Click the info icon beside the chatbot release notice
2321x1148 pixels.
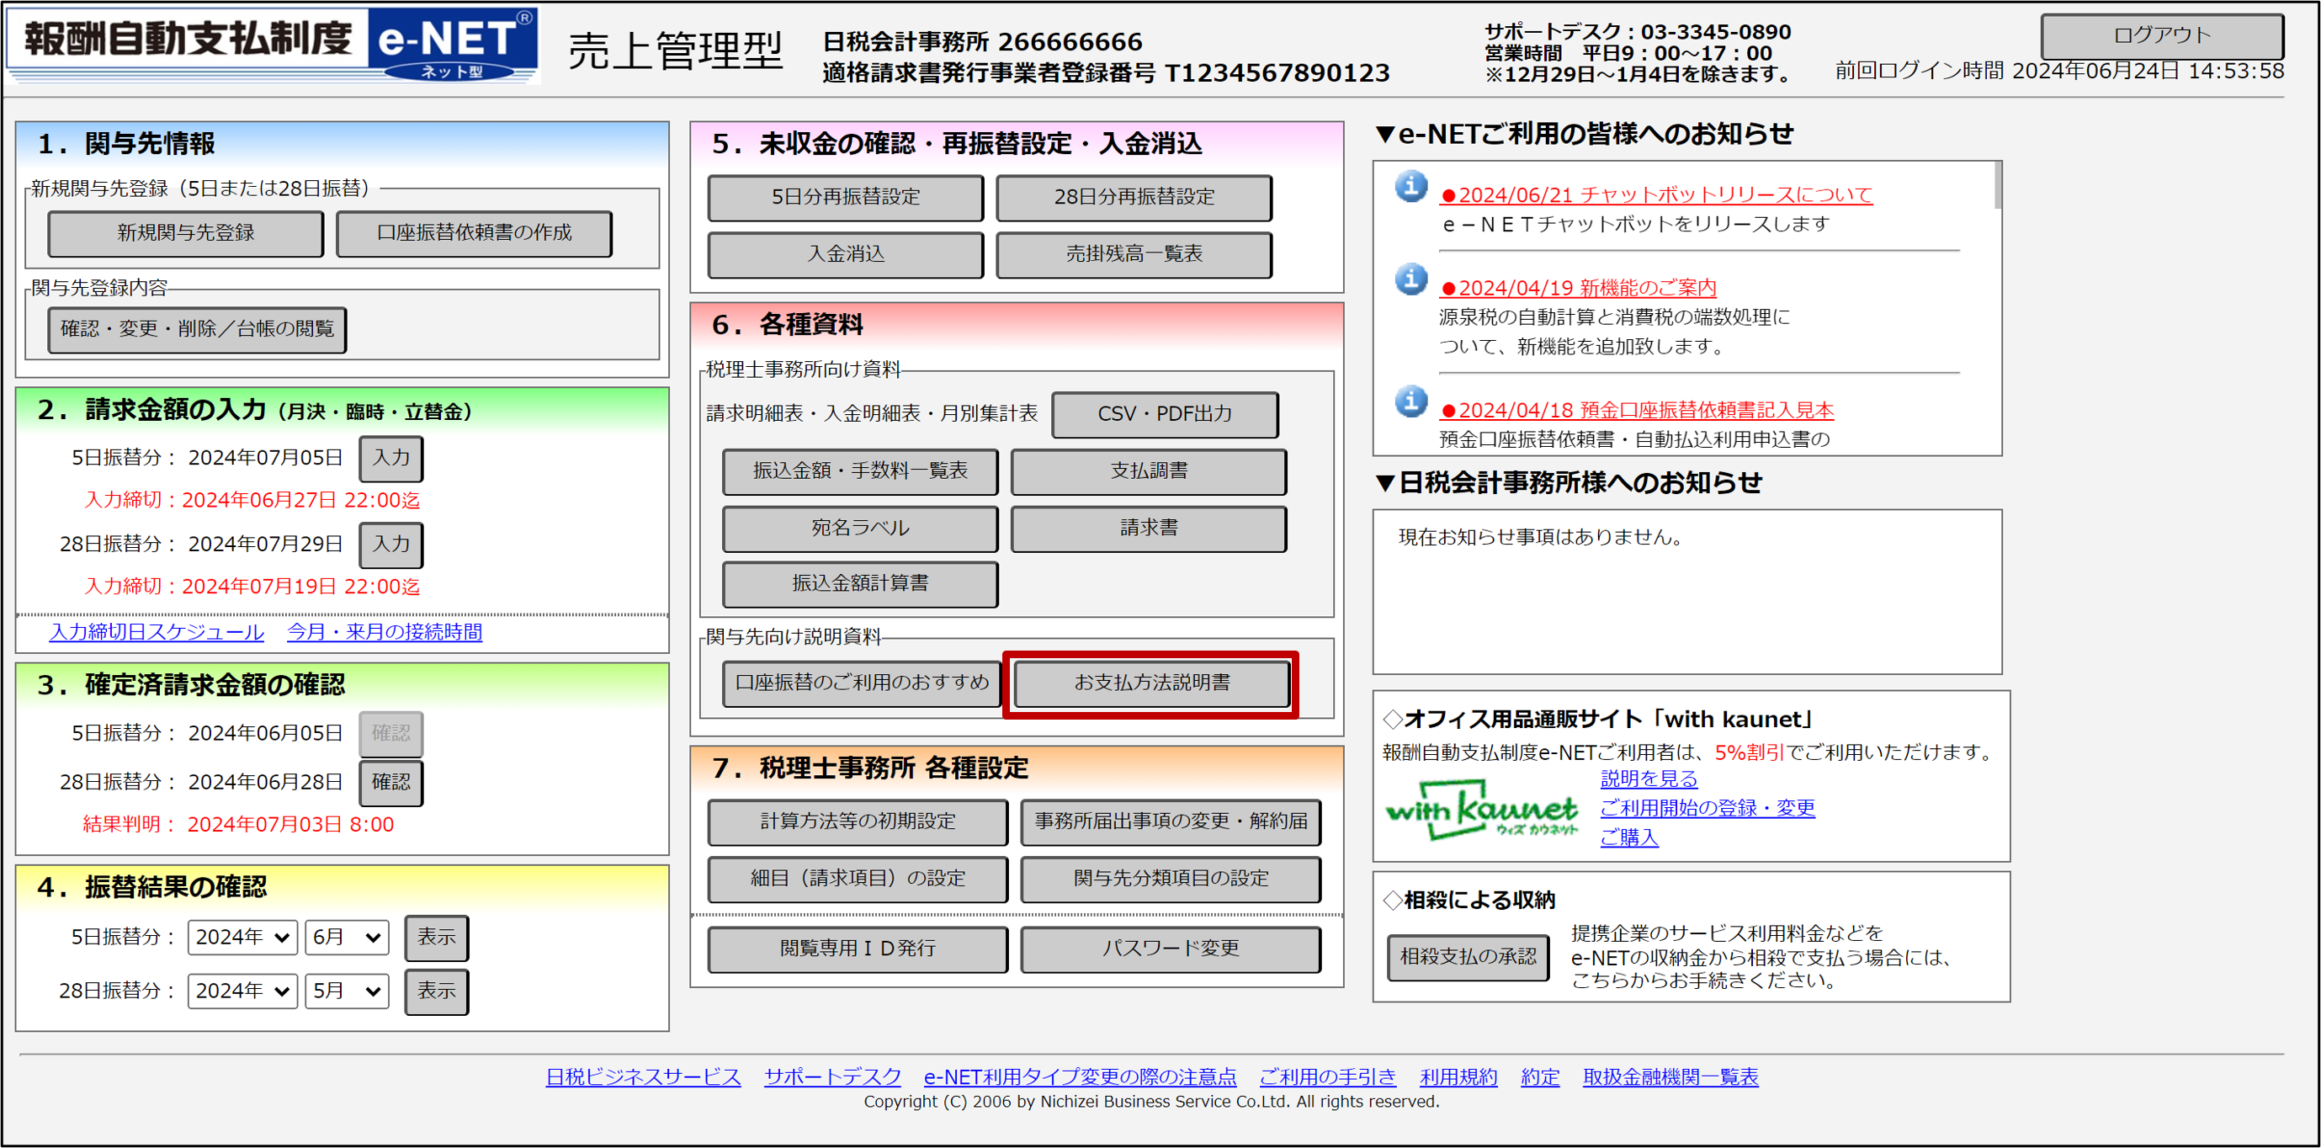pos(1411,187)
